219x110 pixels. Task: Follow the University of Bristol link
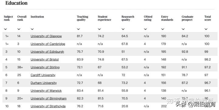coord(45,60)
